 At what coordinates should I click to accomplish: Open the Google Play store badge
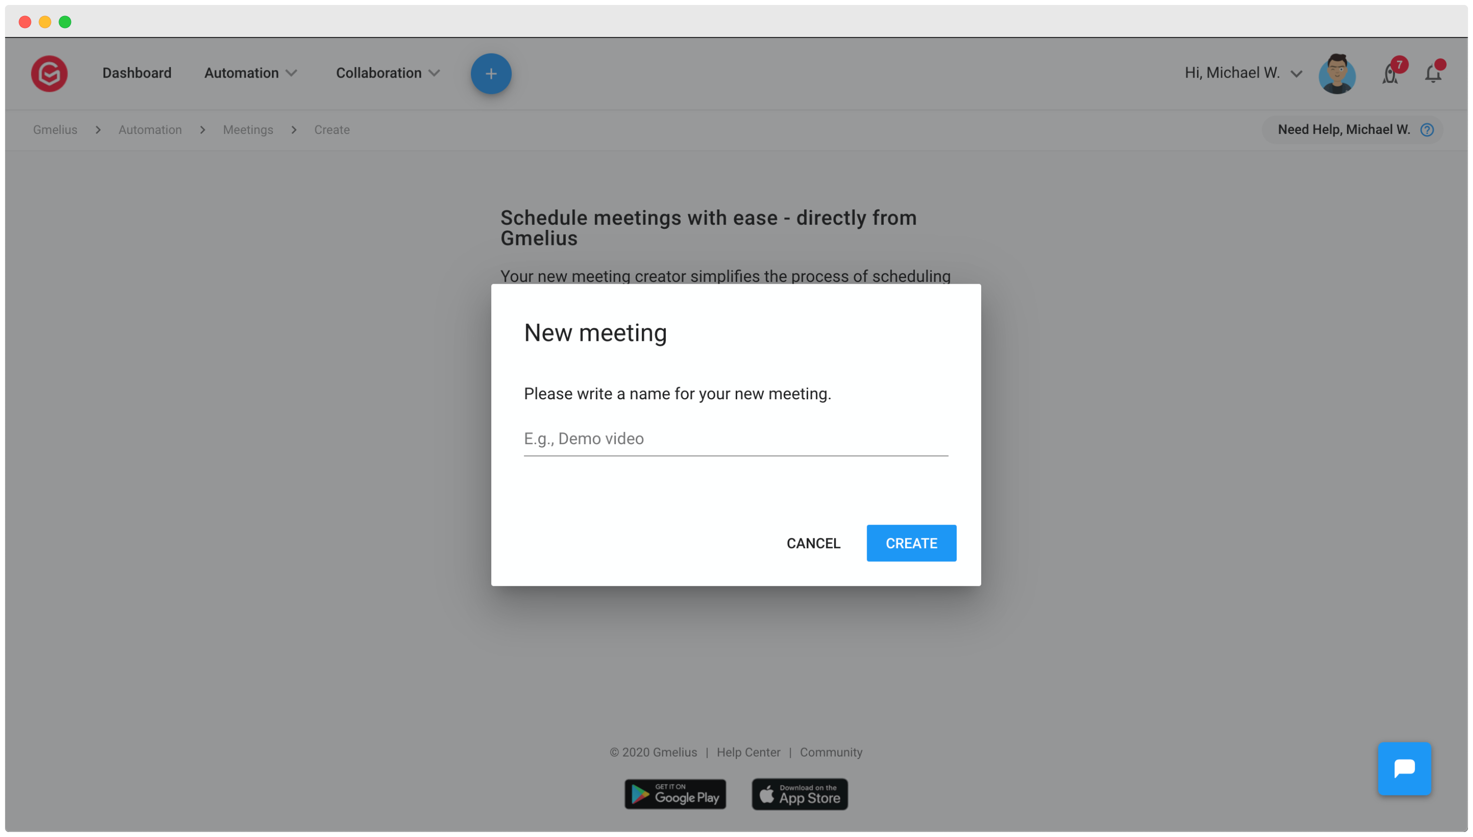[x=676, y=795]
